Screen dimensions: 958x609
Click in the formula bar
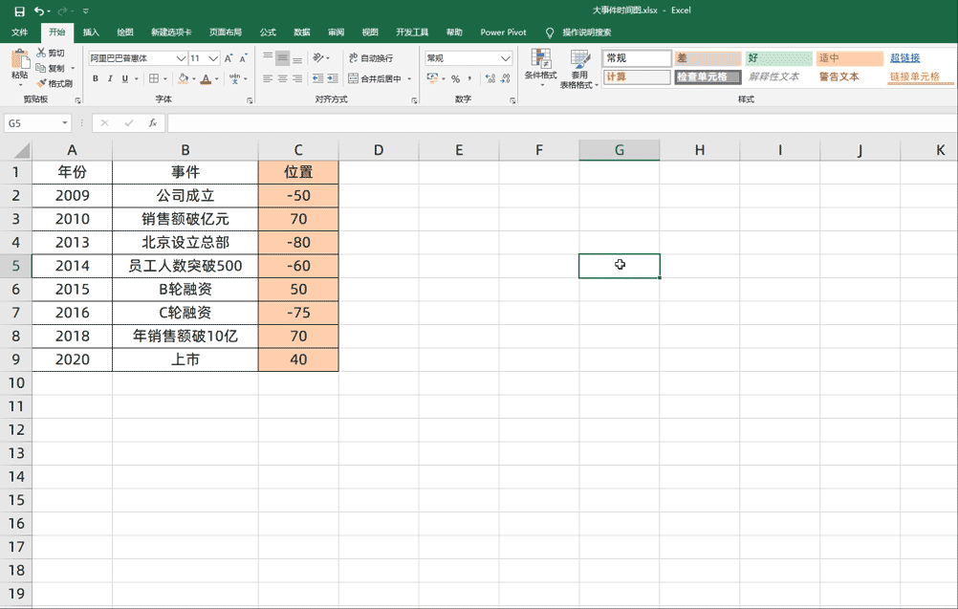click(562, 123)
